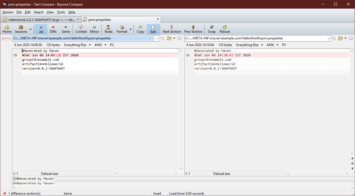Screen dimensions: 355x196
Task: Expand the right path history dropdown
Action: coord(329,38)
